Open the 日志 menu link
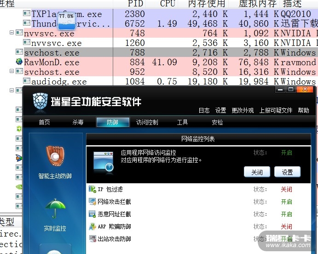 [204, 110]
